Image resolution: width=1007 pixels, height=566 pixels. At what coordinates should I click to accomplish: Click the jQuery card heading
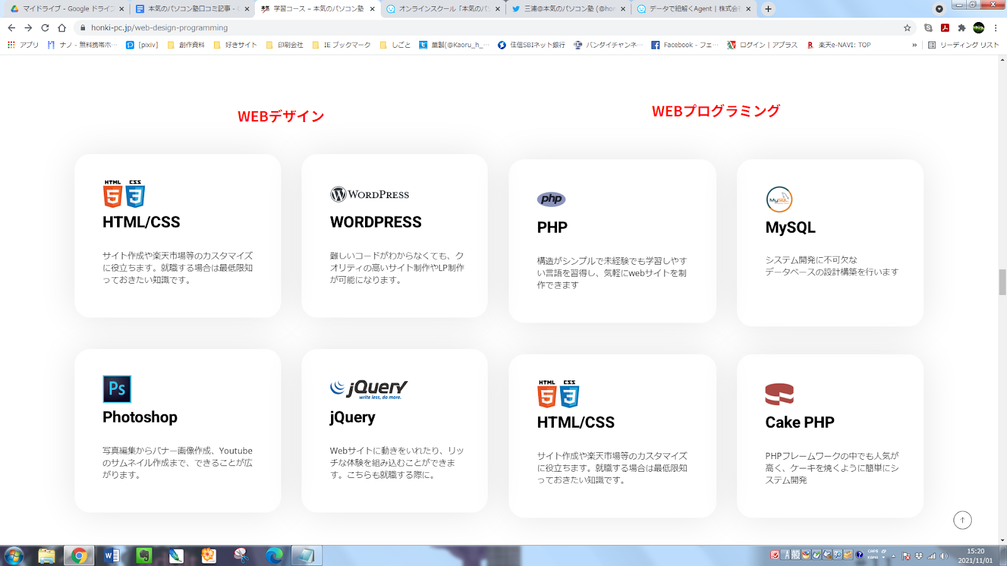(352, 417)
